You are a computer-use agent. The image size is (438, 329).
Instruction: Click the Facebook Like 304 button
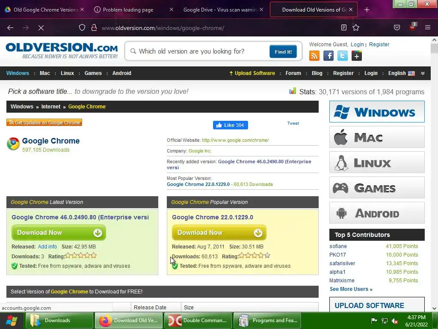231,125
